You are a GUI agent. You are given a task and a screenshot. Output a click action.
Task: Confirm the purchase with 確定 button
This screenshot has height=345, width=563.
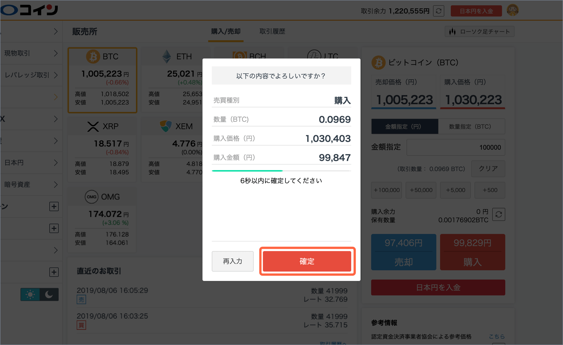point(307,261)
